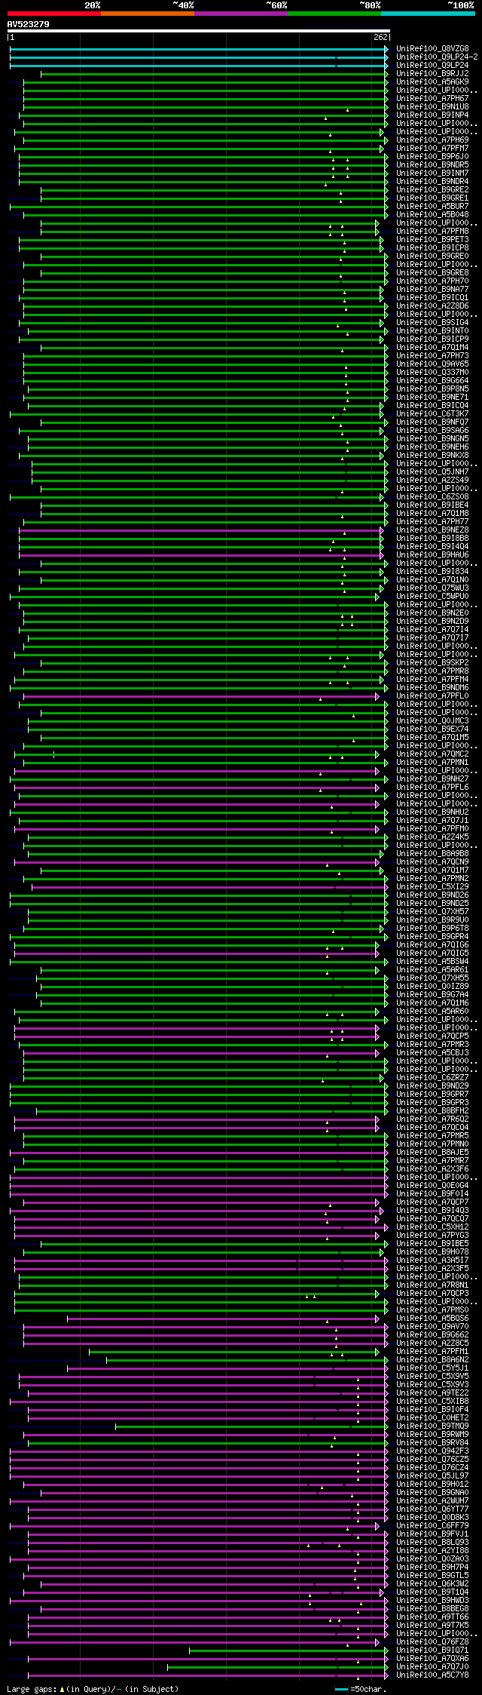
Task: Select hit label UniRef100_B9INM7
Action: (x=432, y=173)
